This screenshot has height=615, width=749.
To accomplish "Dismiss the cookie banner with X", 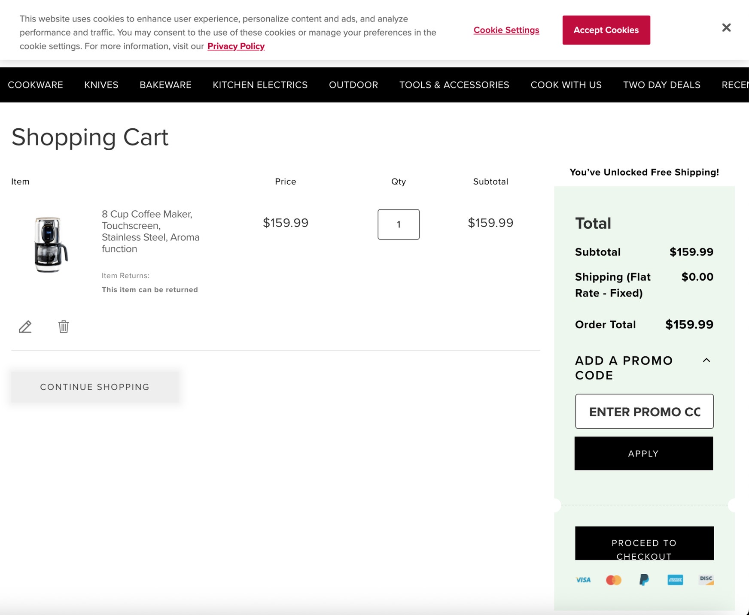I will tap(726, 27).
